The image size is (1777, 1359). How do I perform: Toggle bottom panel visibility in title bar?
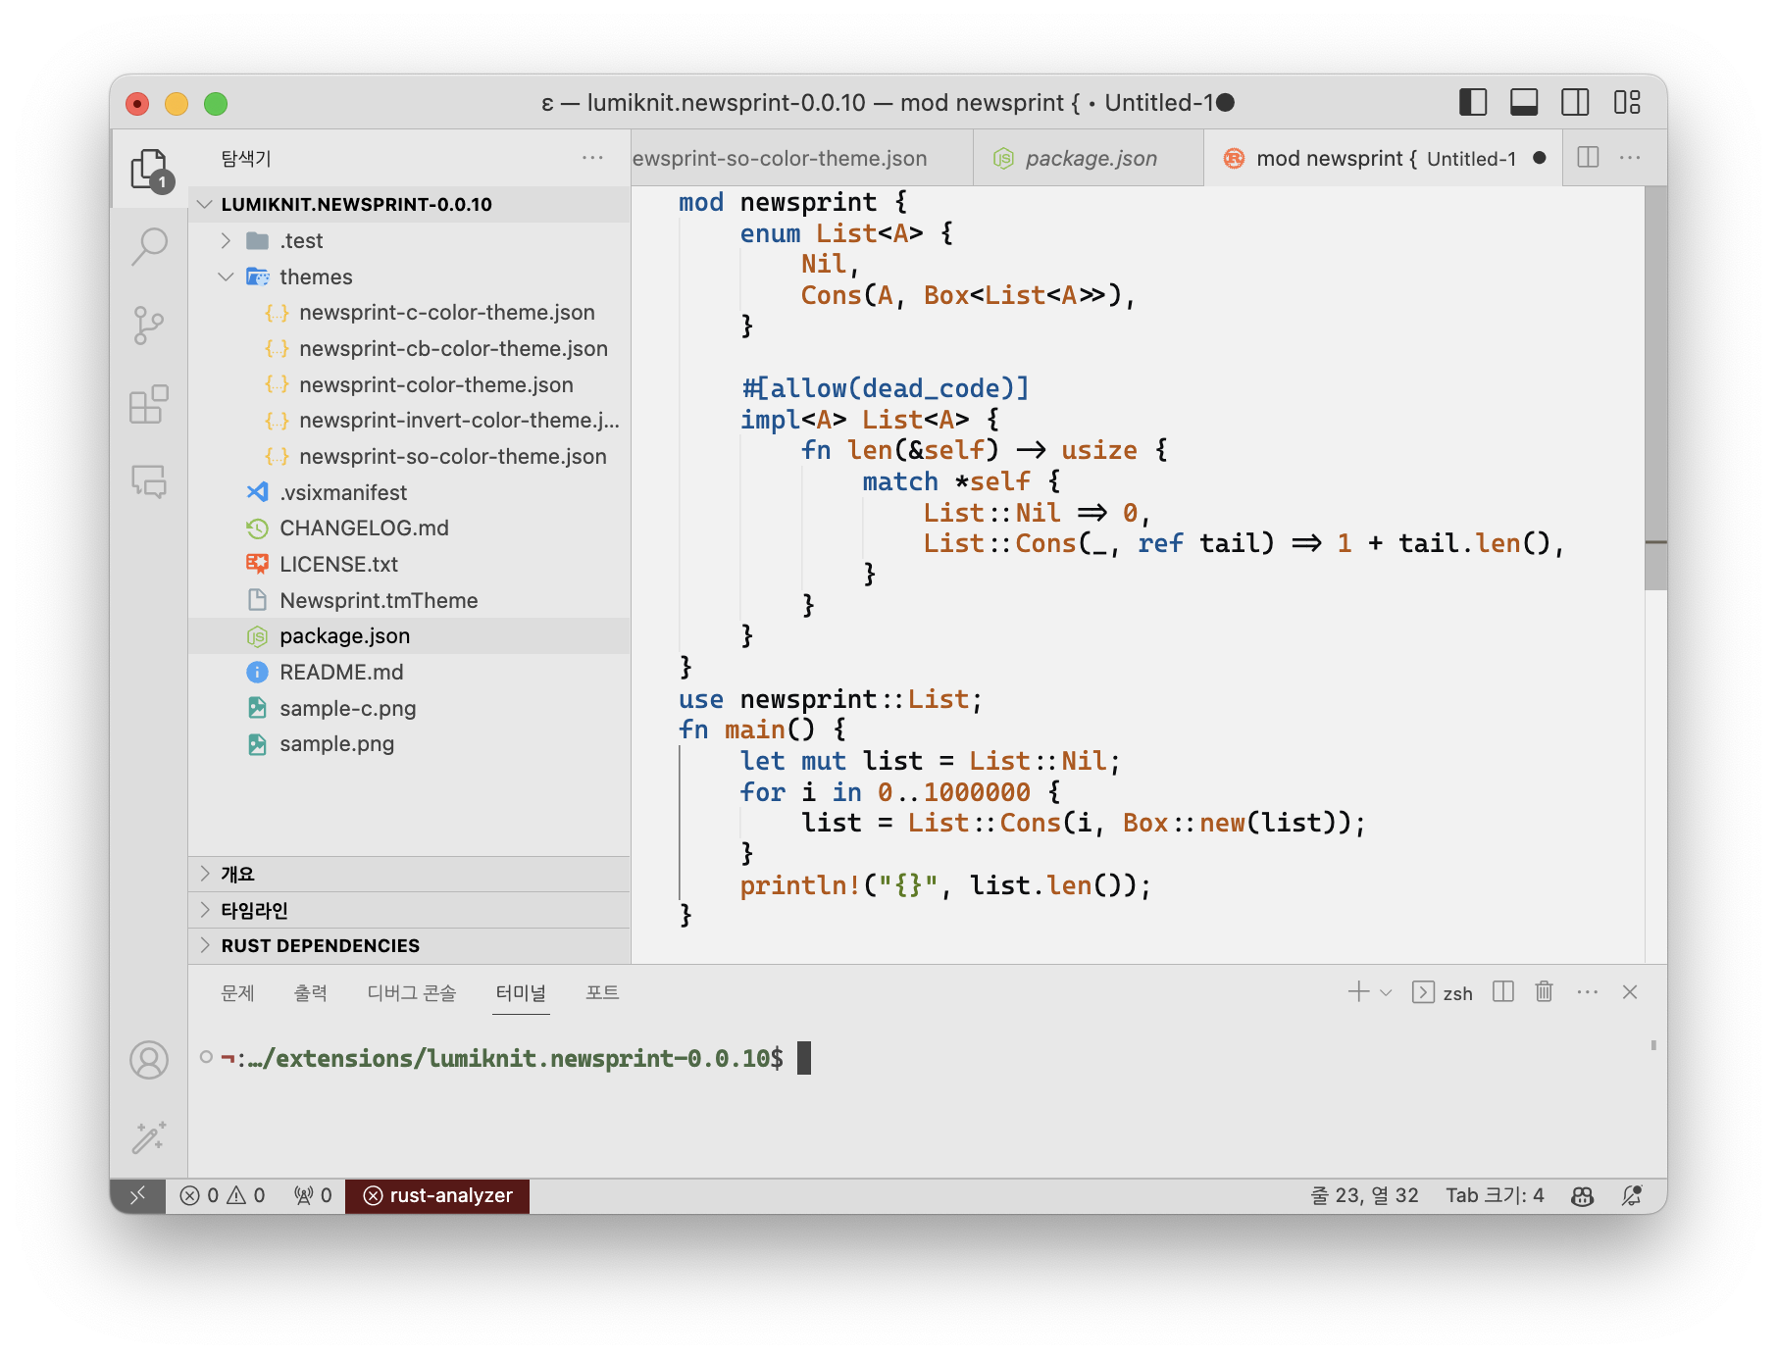[1524, 102]
